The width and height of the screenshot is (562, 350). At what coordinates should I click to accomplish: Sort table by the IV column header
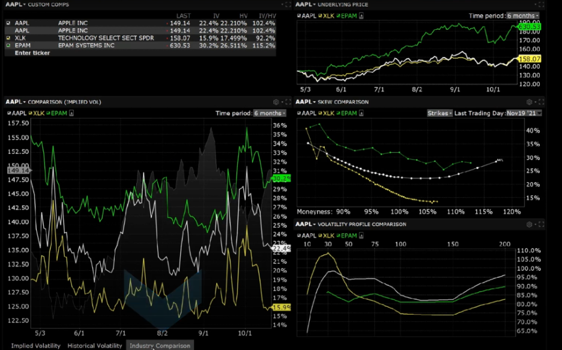216,16
